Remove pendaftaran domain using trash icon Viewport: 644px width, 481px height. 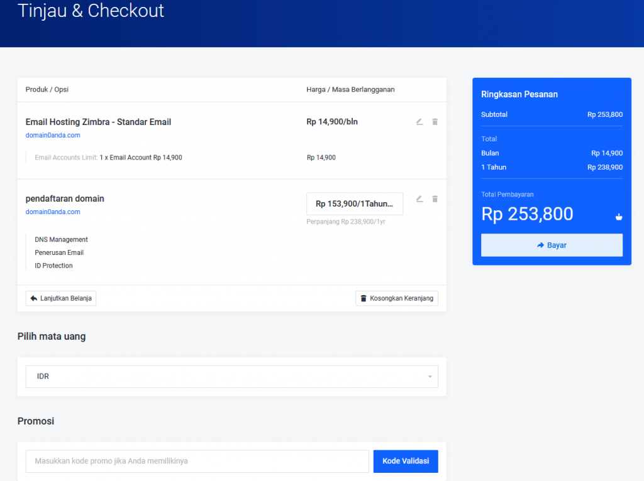(435, 199)
